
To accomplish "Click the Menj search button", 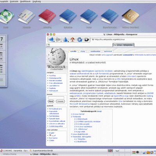I will tap(51, 101).
